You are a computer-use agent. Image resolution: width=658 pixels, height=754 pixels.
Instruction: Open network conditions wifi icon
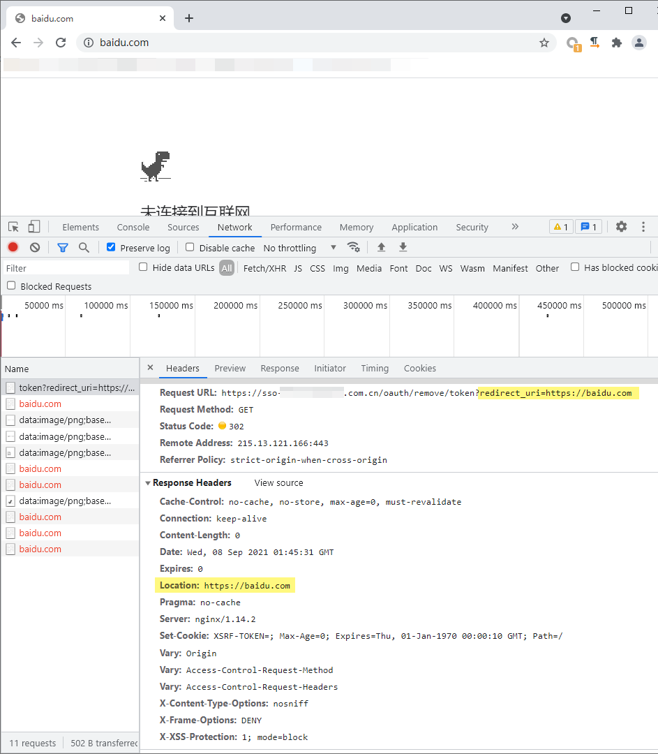point(353,247)
